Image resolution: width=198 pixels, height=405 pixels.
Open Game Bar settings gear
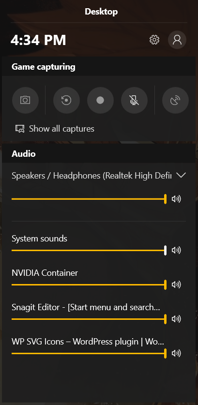coord(154,40)
